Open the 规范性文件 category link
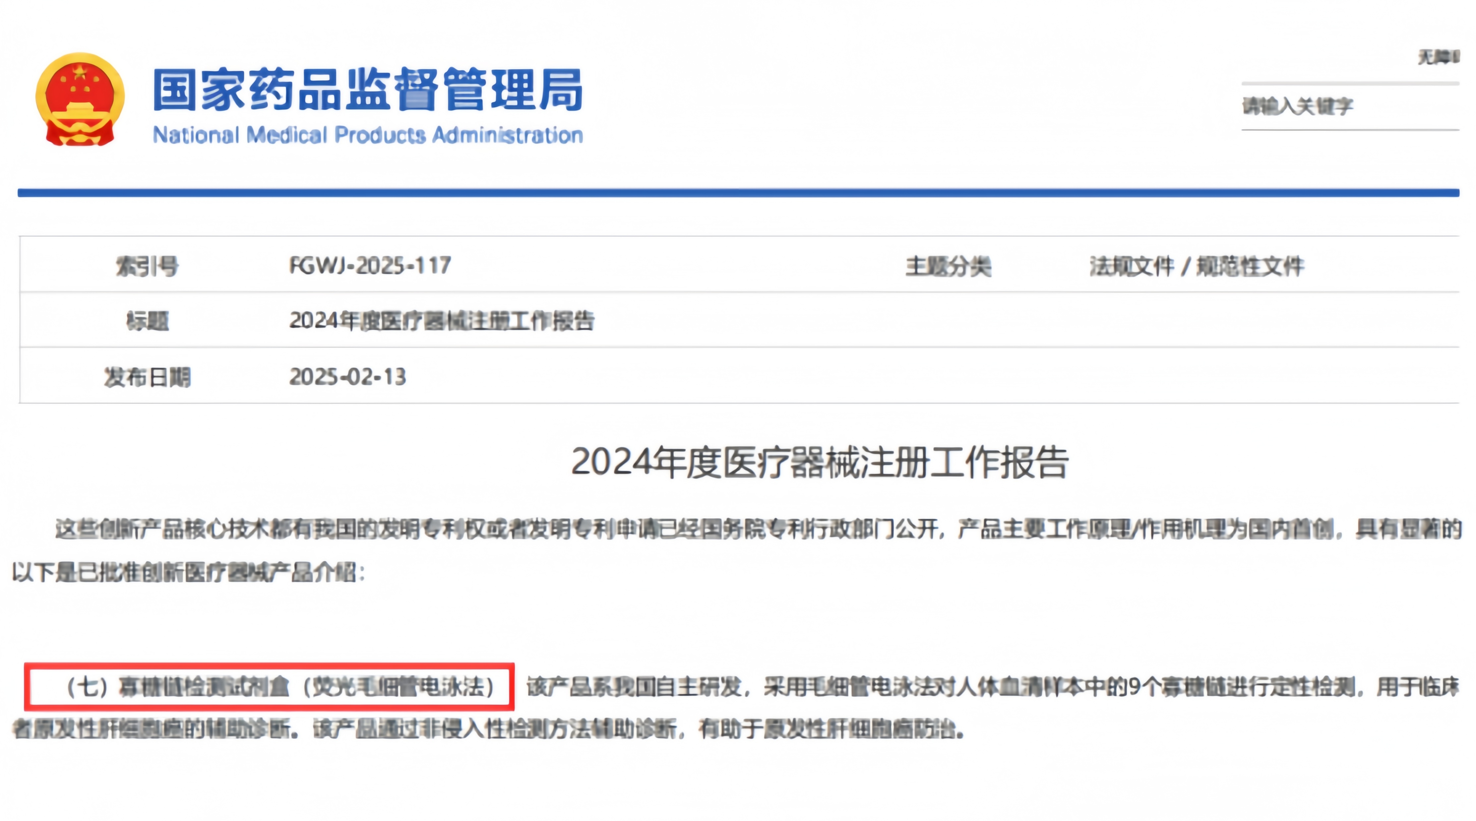1476x821 pixels. pyautogui.click(x=1250, y=266)
